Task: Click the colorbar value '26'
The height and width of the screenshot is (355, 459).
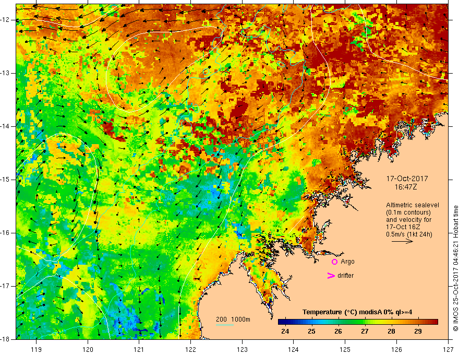Action: (339, 332)
